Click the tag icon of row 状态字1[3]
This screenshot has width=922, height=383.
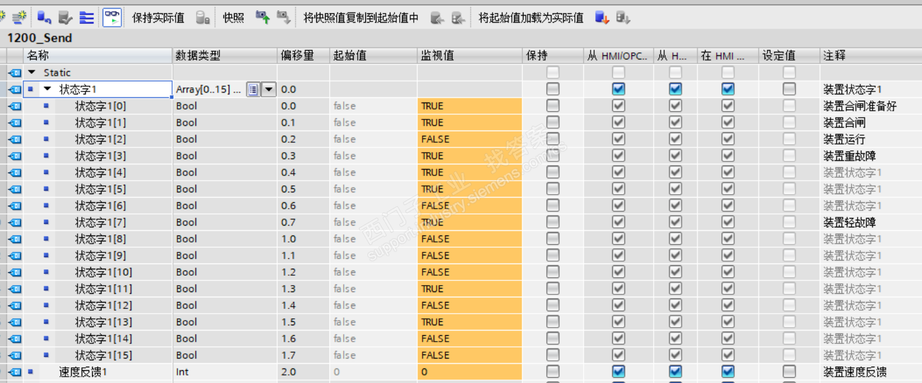click(15, 156)
